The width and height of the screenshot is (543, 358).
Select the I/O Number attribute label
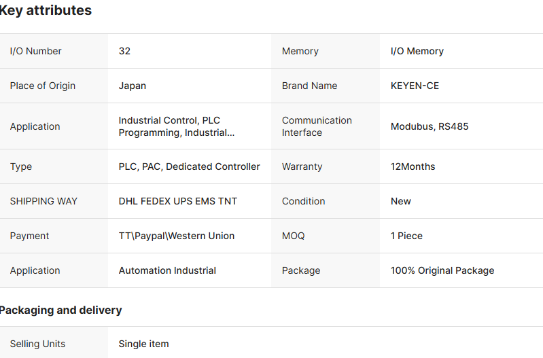[x=35, y=51]
